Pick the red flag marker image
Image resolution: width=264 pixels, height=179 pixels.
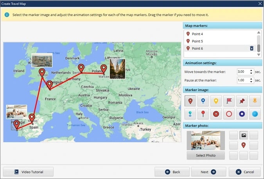[229, 101]
